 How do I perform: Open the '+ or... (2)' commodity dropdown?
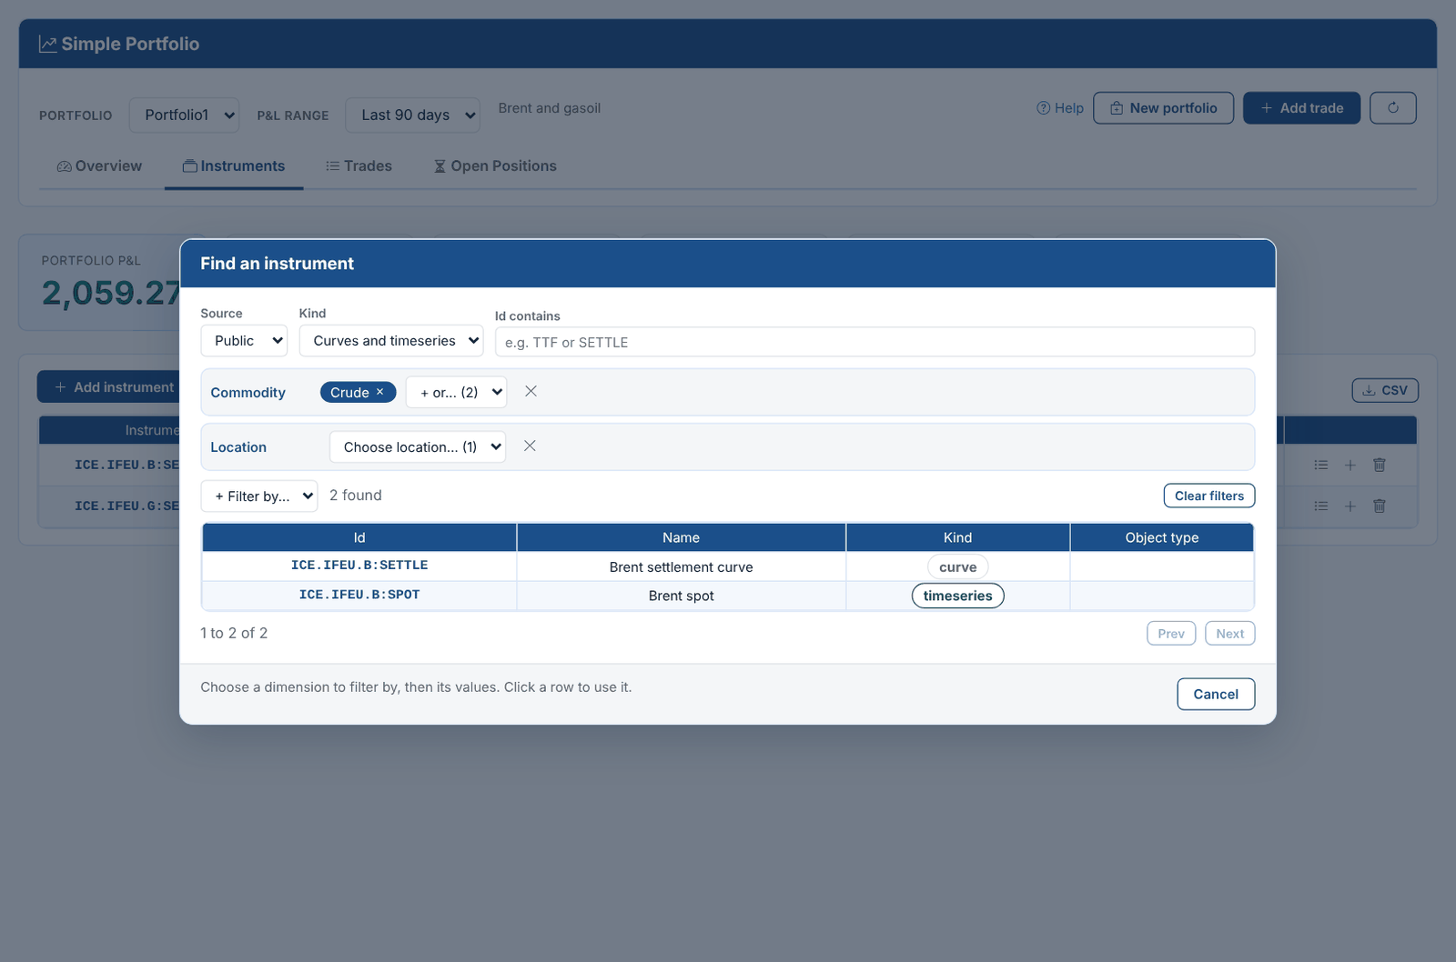point(456,392)
